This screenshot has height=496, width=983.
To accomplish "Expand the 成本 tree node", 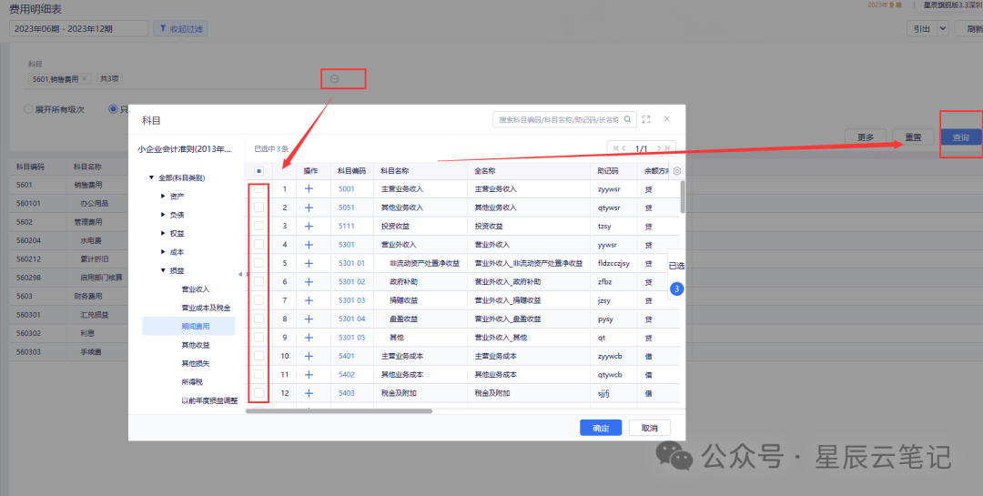I will point(163,252).
